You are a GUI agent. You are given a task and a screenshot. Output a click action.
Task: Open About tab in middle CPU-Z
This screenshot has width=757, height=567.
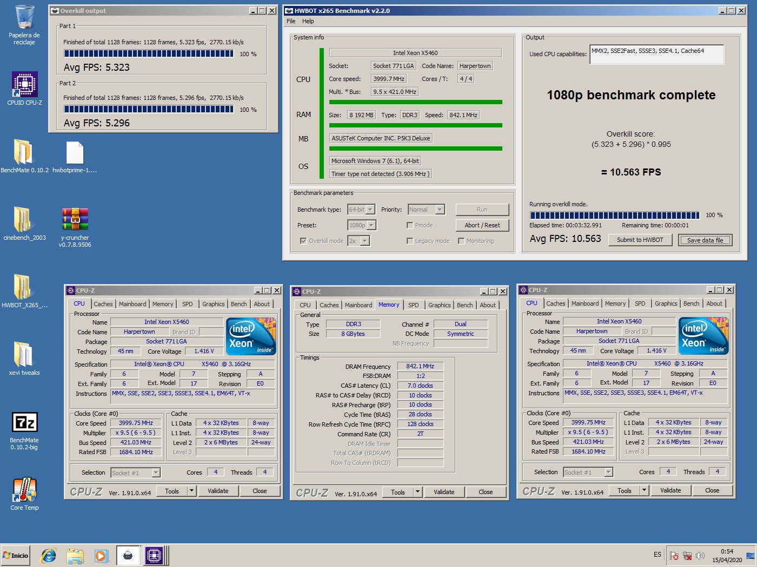tap(488, 305)
